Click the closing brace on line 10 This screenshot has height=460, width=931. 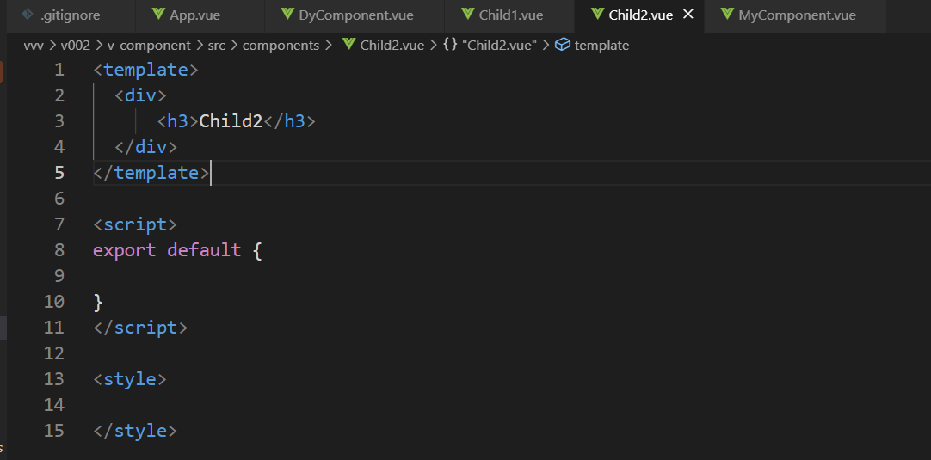tap(99, 302)
